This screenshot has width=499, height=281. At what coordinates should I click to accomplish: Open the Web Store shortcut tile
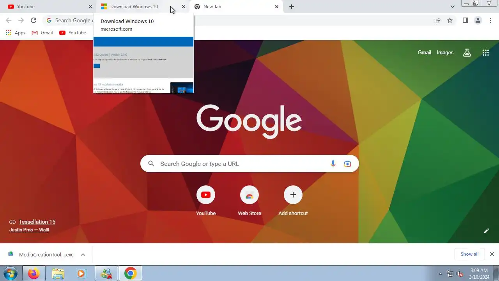pos(249,201)
